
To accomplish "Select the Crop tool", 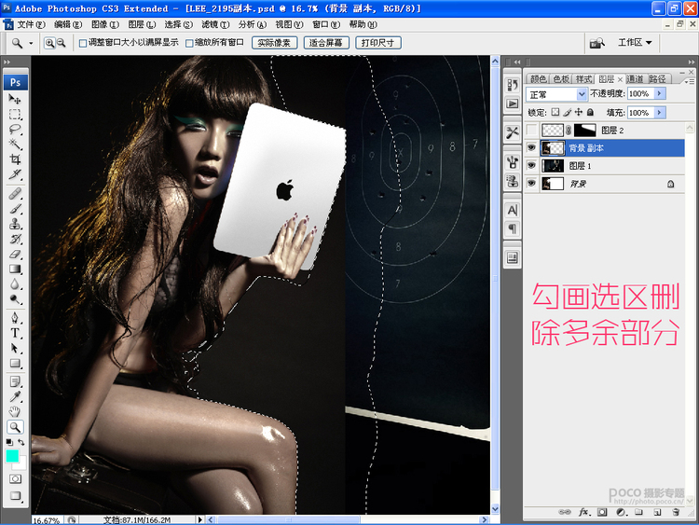I will click(15, 159).
